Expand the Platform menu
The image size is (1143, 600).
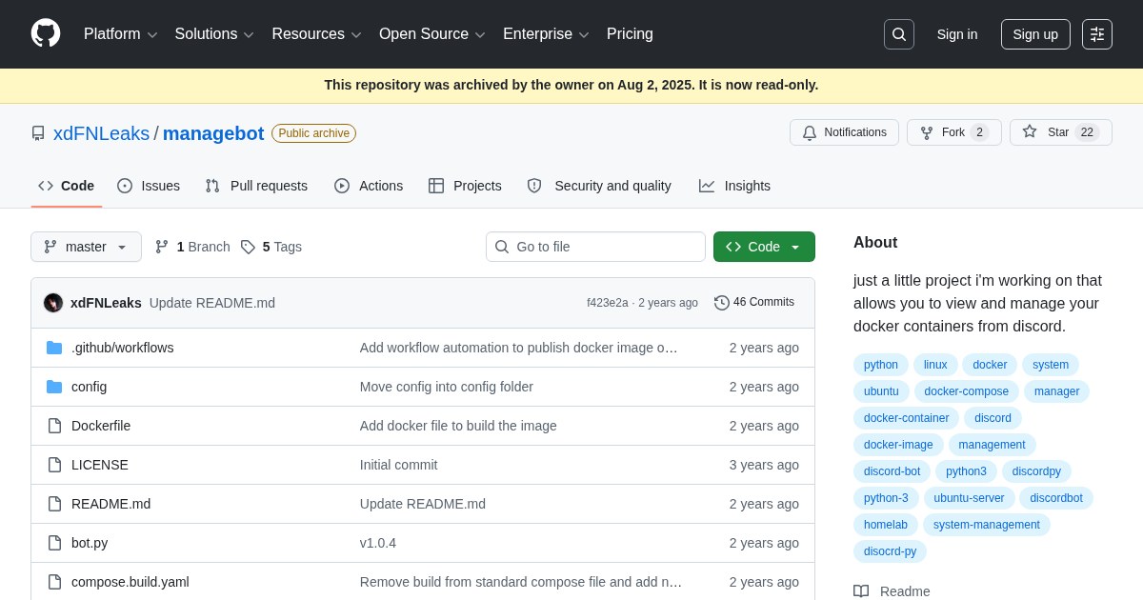(x=121, y=34)
